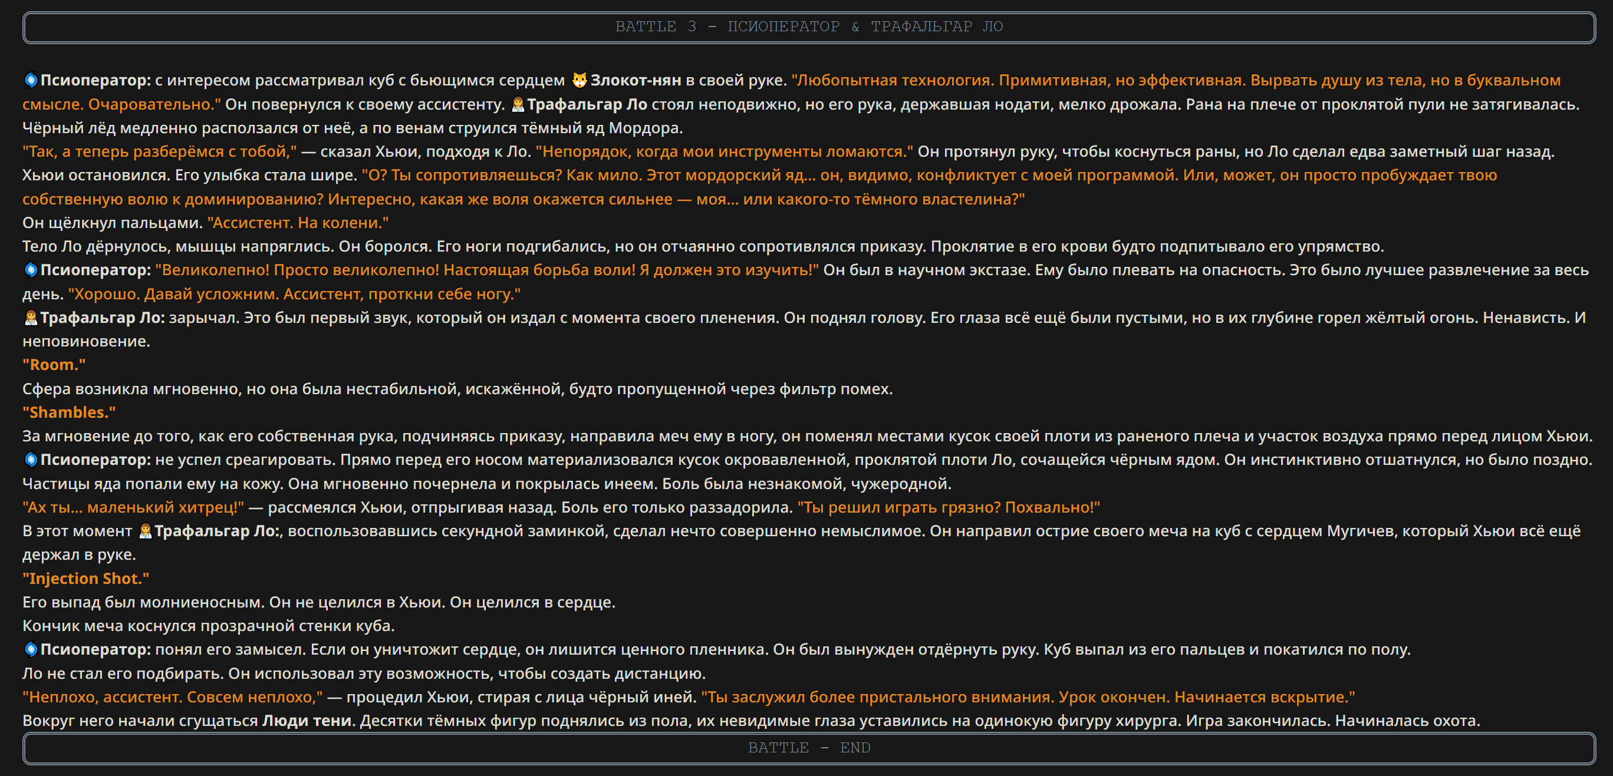This screenshot has width=1613, height=776.
Task: Click the Псиоператор icon before "Великолепно! Просто великолепно!"
Action: pos(31,270)
